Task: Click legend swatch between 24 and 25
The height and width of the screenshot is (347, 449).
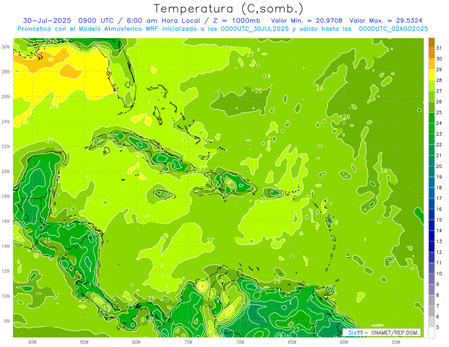Action: coord(431,118)
